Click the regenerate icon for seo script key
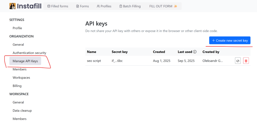This screenshot has height=130, width=257. (x=238, y=61)
